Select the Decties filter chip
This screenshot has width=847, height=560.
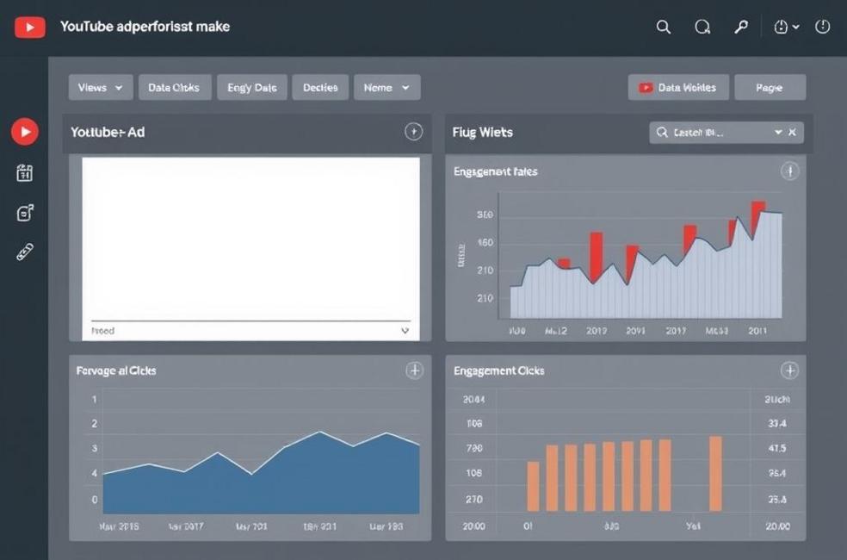tap(320, 87)
